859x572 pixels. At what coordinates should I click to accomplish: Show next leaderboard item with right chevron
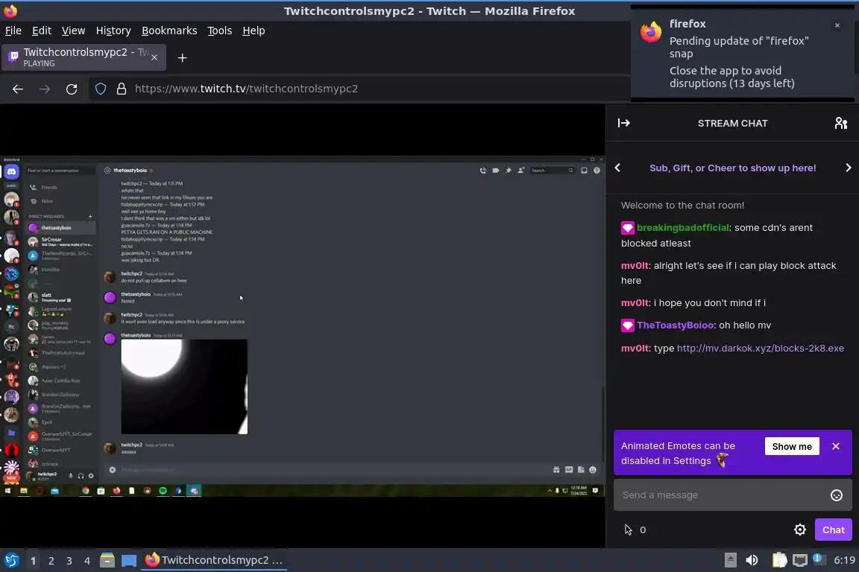click(x=848, y=168)
